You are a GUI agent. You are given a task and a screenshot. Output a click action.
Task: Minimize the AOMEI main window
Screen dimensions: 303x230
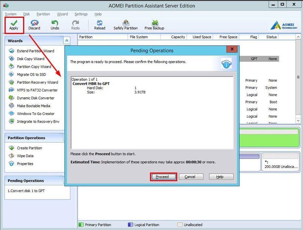pos(273,5)
